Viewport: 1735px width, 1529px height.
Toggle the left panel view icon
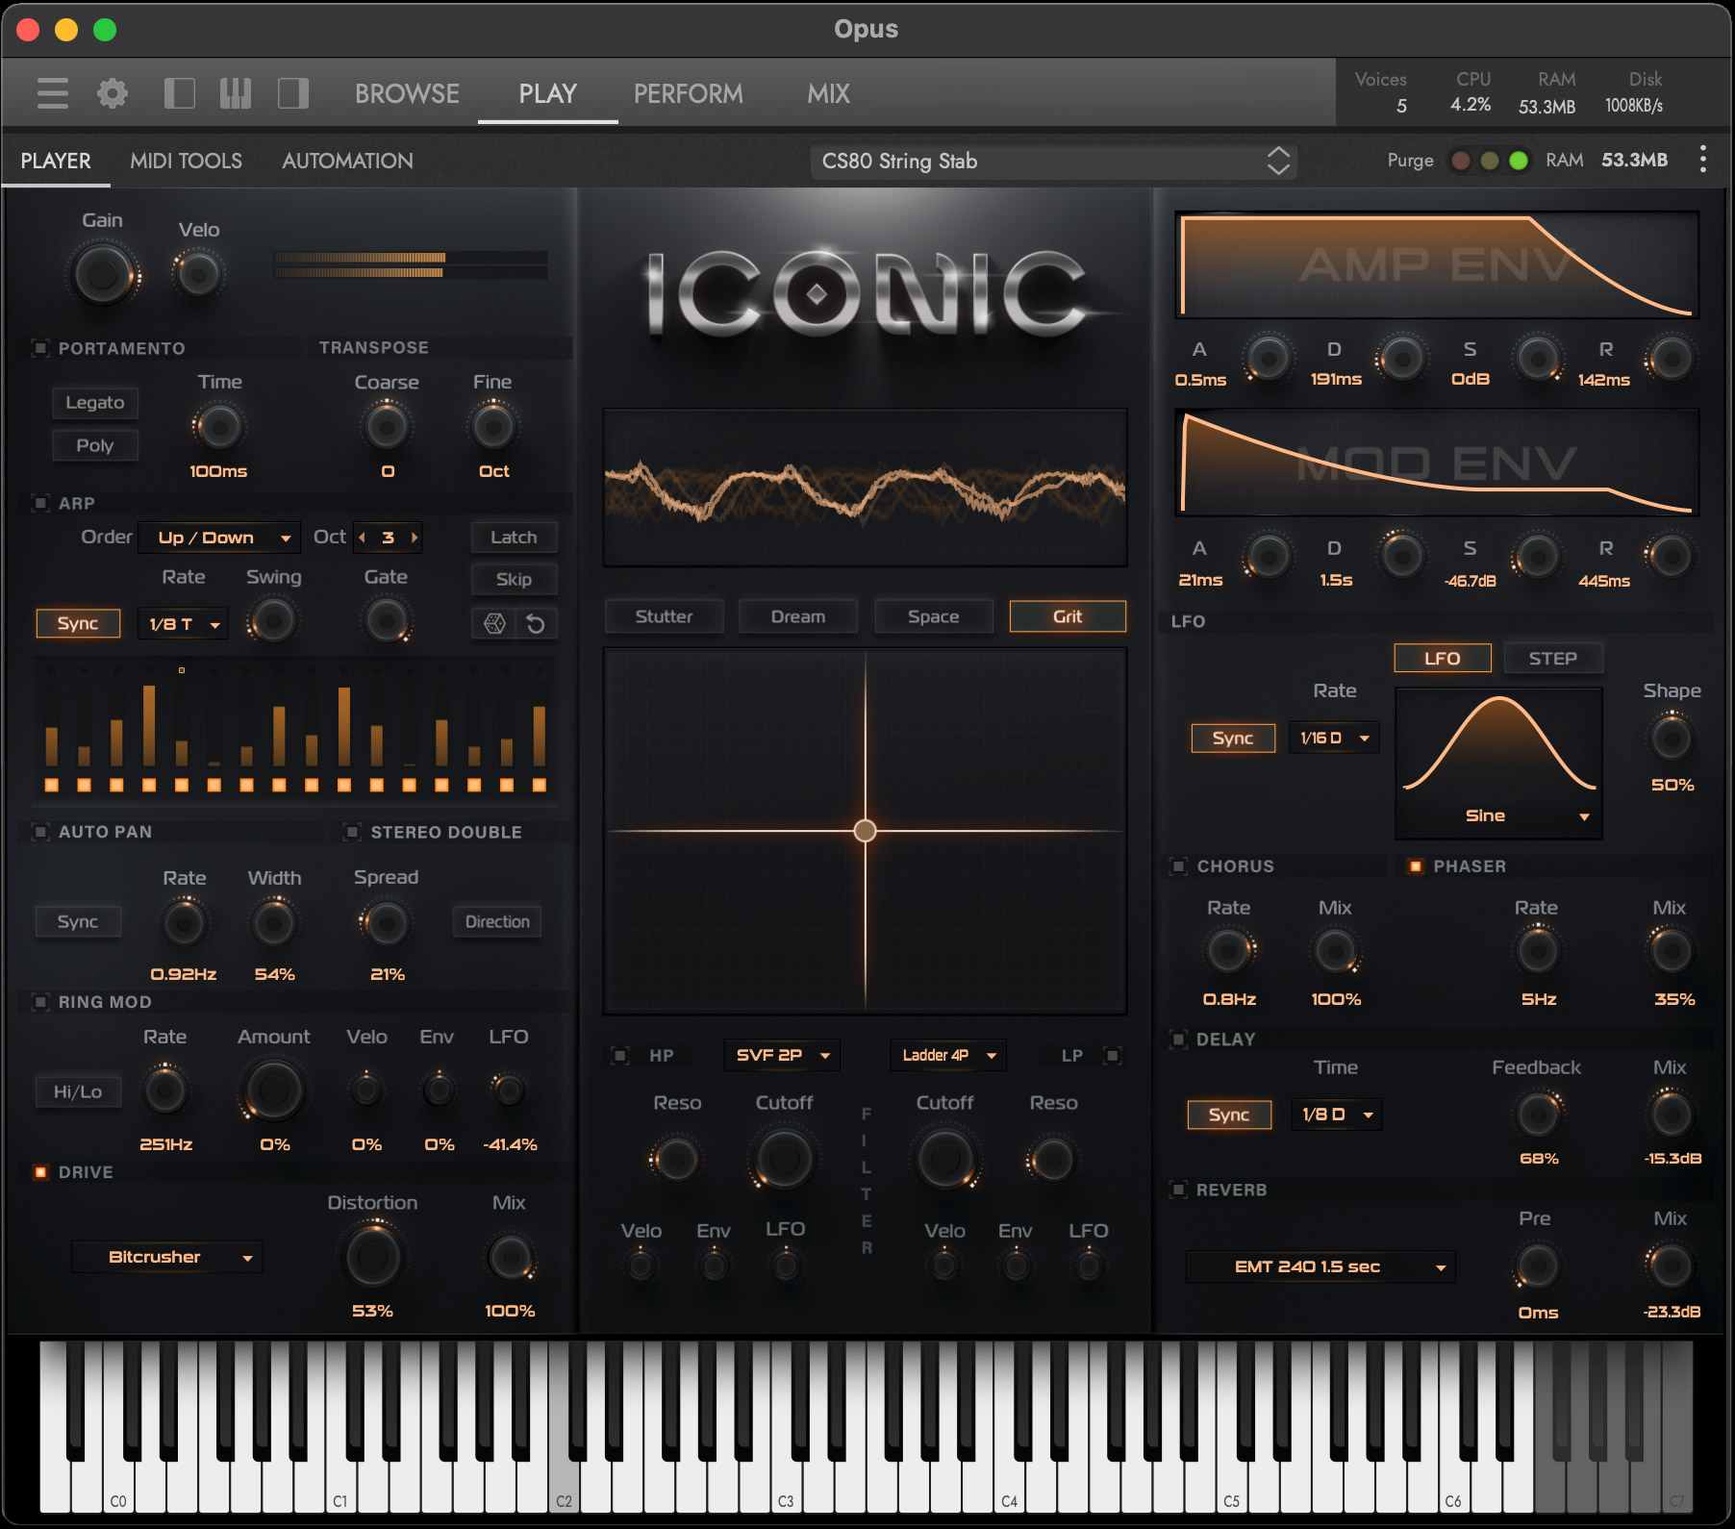(x=179, y=92)
